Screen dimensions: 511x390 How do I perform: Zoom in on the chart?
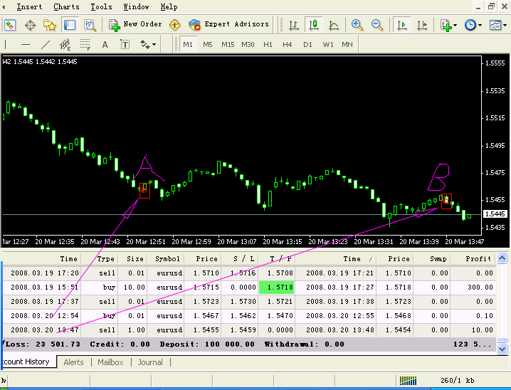[357, 24]
